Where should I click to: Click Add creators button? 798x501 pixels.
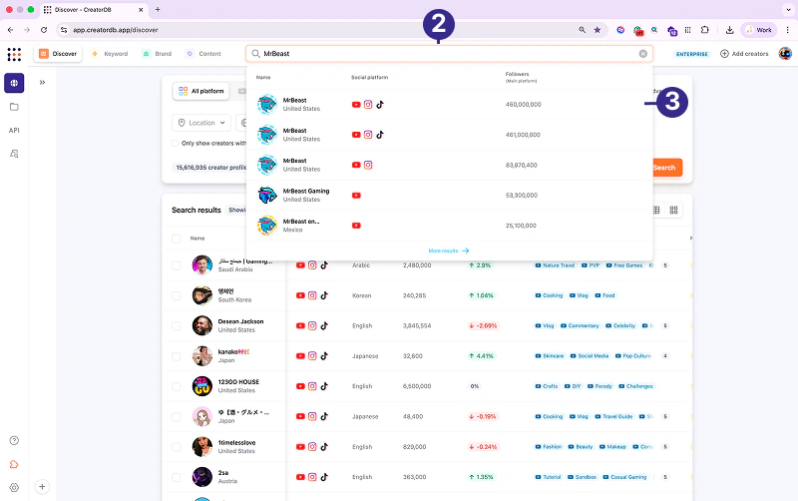pyautogui.click(x=744, y=54)
